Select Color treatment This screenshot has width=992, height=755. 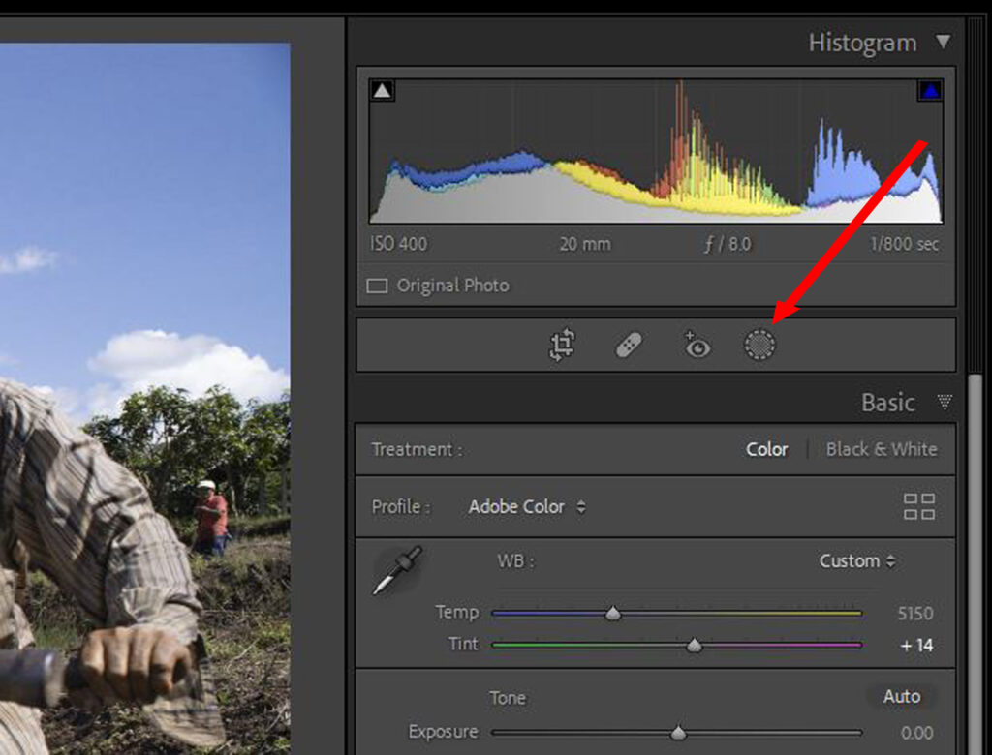(766, 449)
